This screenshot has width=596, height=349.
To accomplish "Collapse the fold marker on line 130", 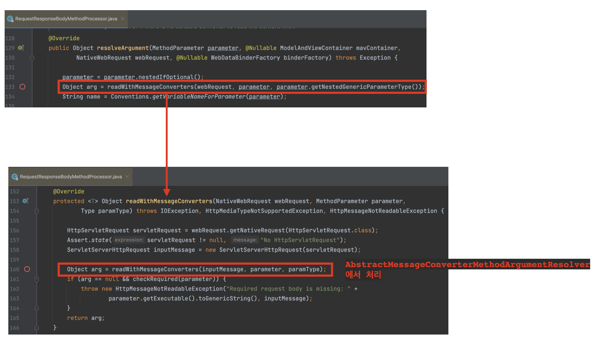I will tap(32, 58).
